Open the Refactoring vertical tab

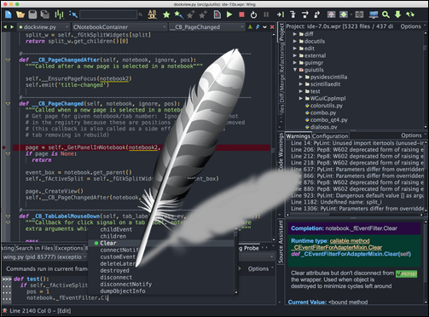coord(281,58)
